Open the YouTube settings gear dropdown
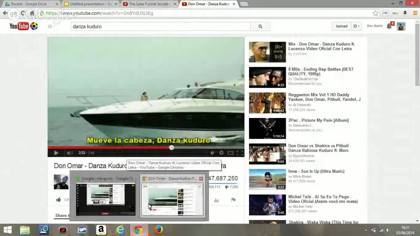This screenshot has width=420, height=236. [x=356, y=26]
